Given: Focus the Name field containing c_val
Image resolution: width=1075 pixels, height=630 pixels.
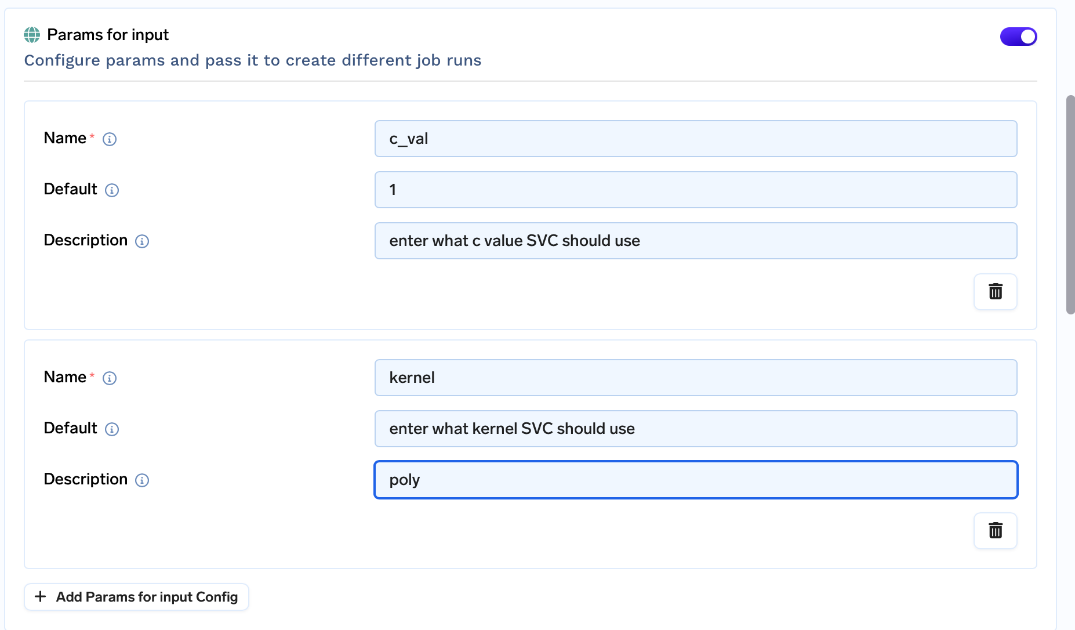Looking at the screenshot, I should [x=695, y=139].
